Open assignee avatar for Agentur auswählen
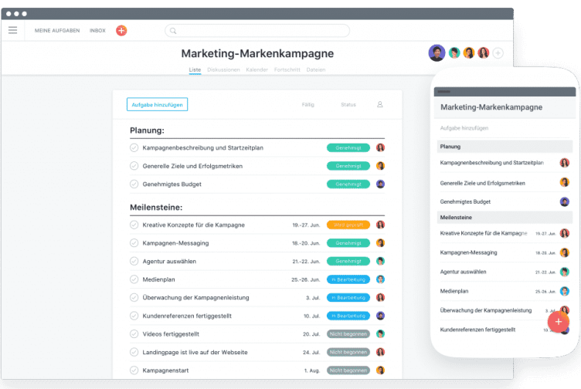This screenshot has height=389, width=581. pyautogui.click(x=381, y=261)
